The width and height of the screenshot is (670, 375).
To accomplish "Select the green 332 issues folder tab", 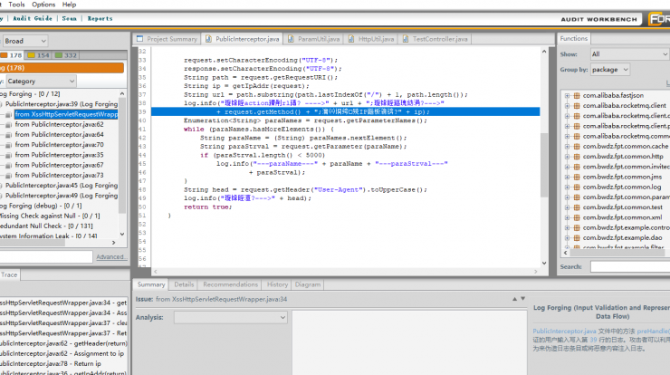I will 66,55.
